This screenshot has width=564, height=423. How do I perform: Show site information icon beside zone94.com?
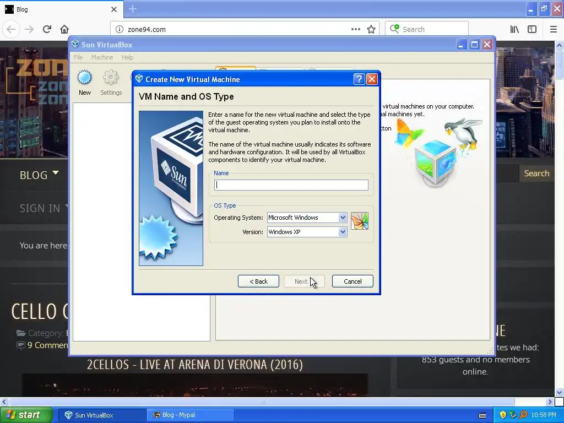[120, 30]
